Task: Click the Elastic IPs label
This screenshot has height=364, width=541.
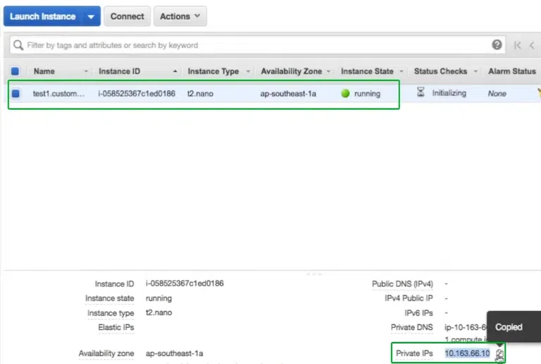Action: [x=116, y=327]
